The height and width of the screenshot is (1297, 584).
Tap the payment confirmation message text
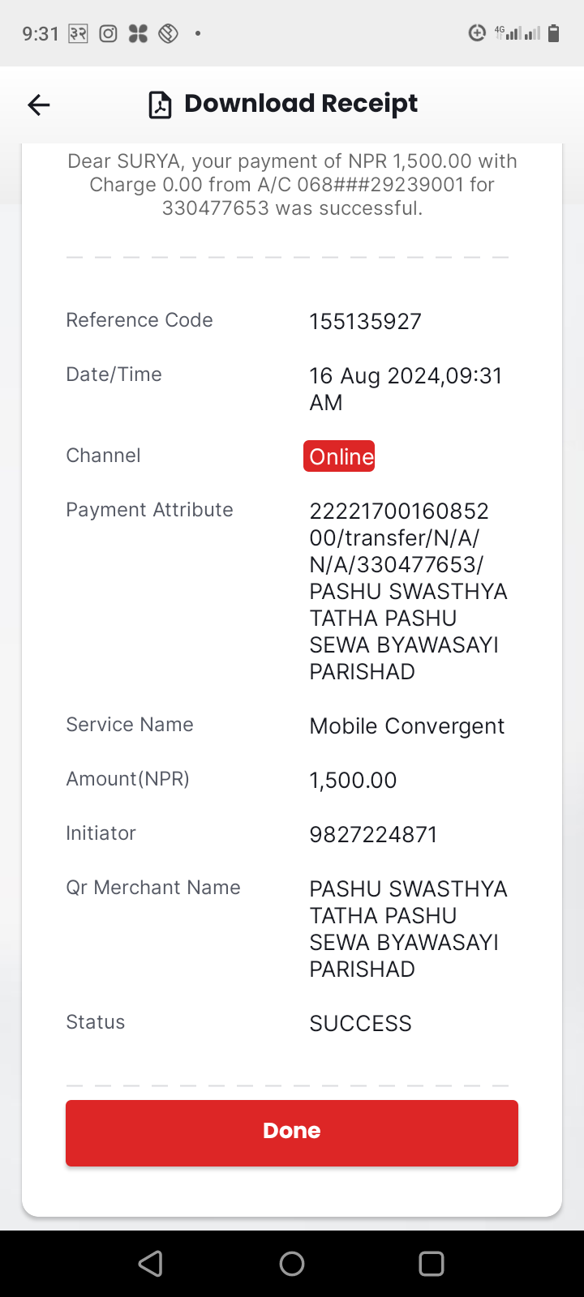(292, 185)
